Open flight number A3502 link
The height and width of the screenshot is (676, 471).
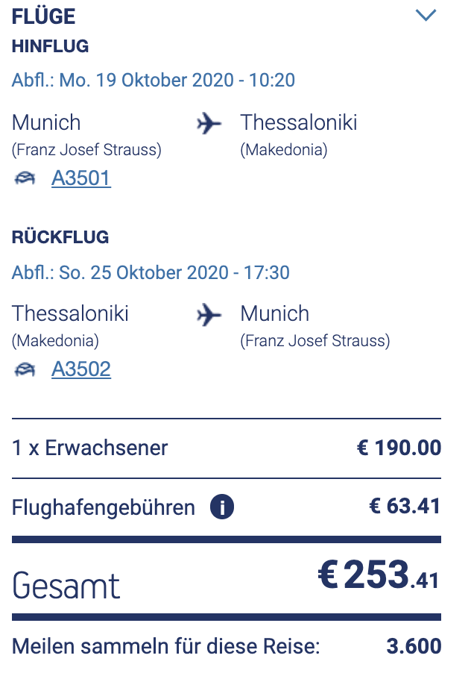81,370
